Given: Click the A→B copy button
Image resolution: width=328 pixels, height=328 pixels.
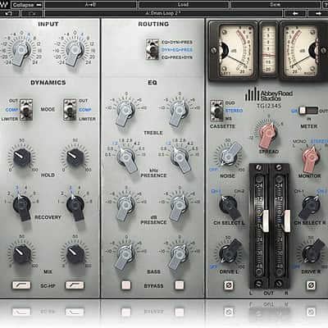Looking at the screenshot, I should [90, 5].
